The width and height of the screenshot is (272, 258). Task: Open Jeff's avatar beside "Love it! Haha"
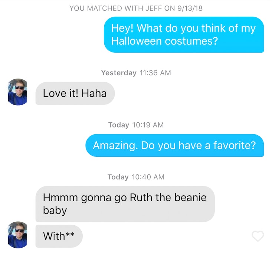click(17, 92)
